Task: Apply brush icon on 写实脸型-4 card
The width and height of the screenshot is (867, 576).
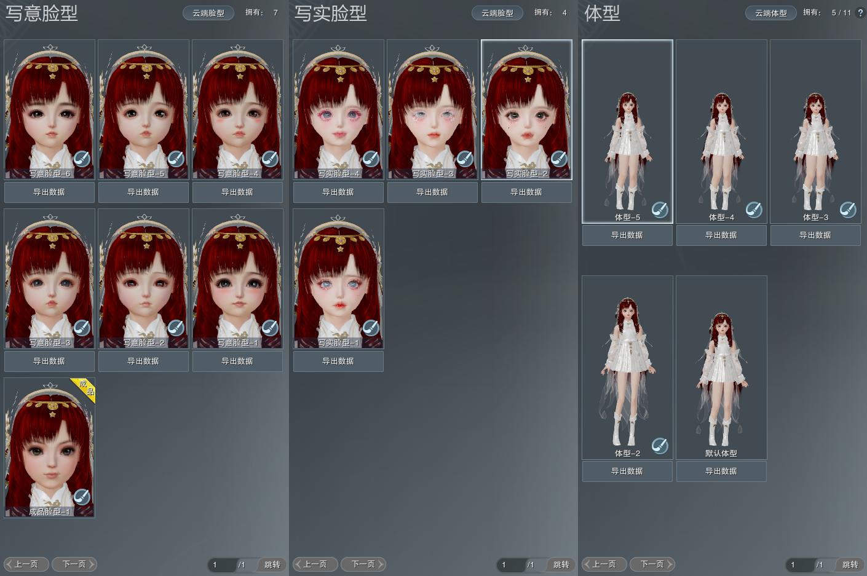Action: point(371,159)
